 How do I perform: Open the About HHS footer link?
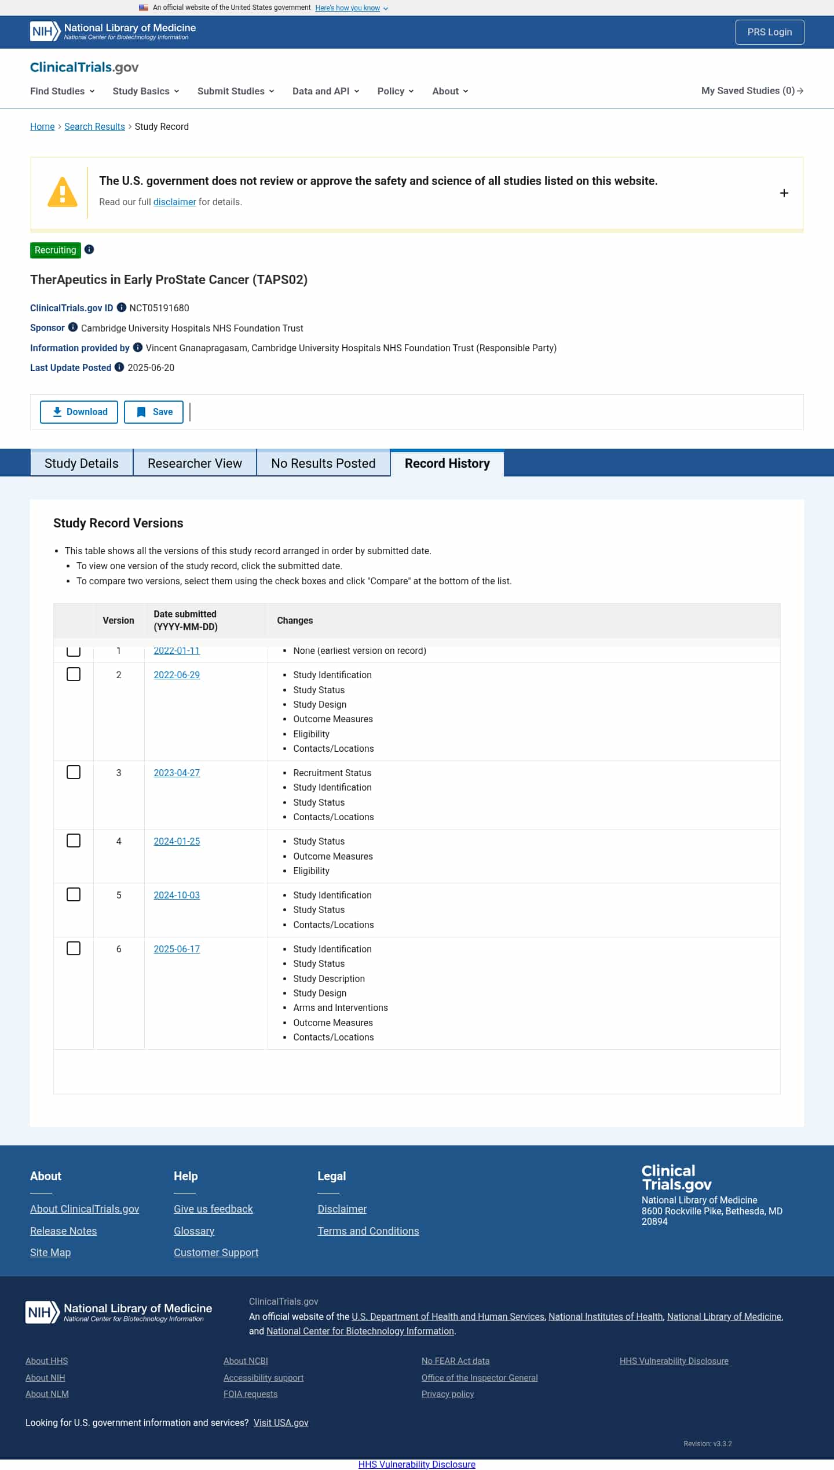click(47, 1361)
